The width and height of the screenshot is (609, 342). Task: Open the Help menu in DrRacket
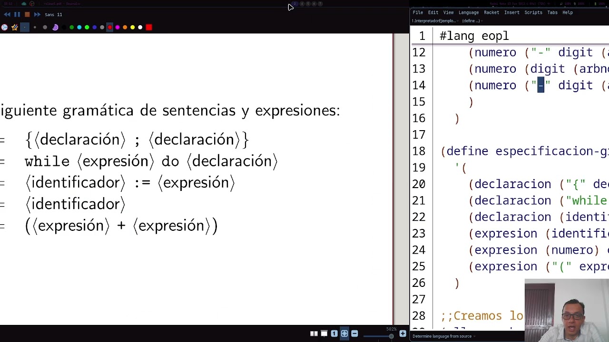[568, 12]
